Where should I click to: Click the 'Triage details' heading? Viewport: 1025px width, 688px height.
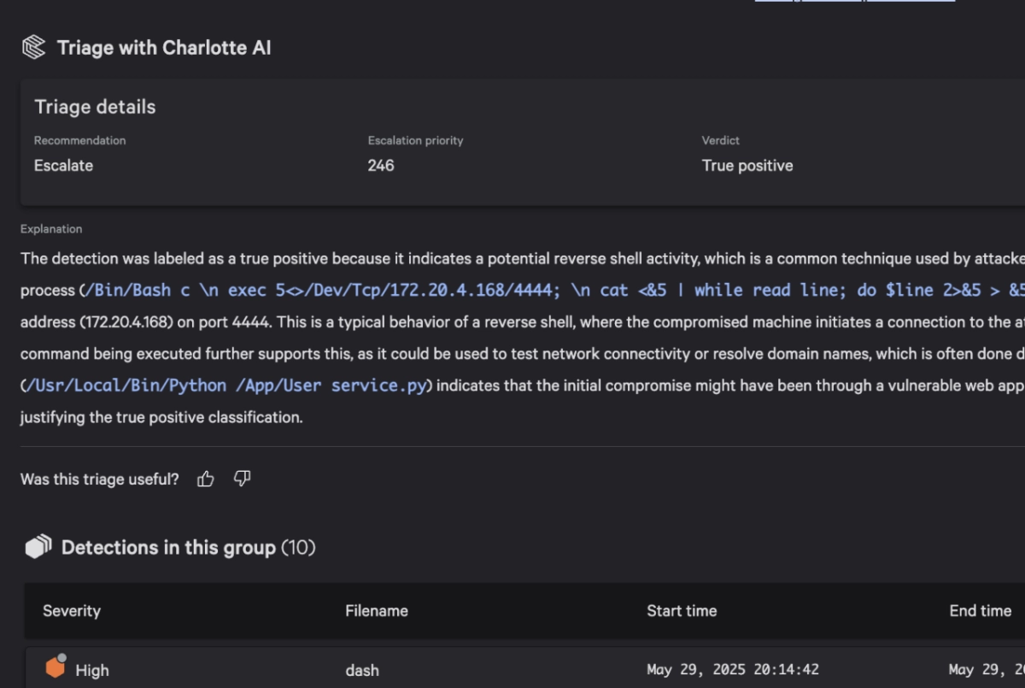pyautogui.click(x=95, y=107)
